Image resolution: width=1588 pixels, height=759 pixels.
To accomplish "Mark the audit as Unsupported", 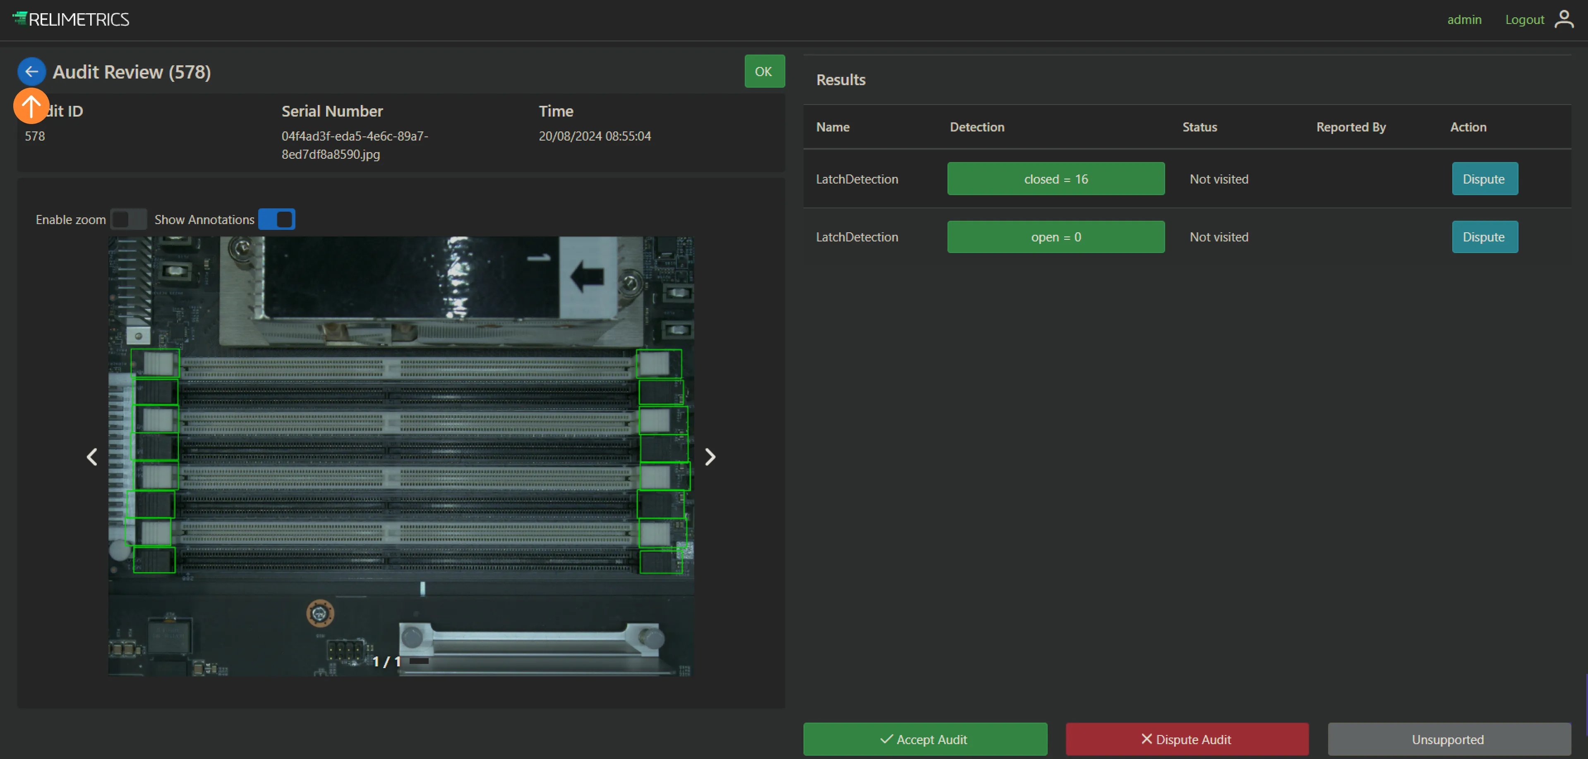I will point(1449,739).
